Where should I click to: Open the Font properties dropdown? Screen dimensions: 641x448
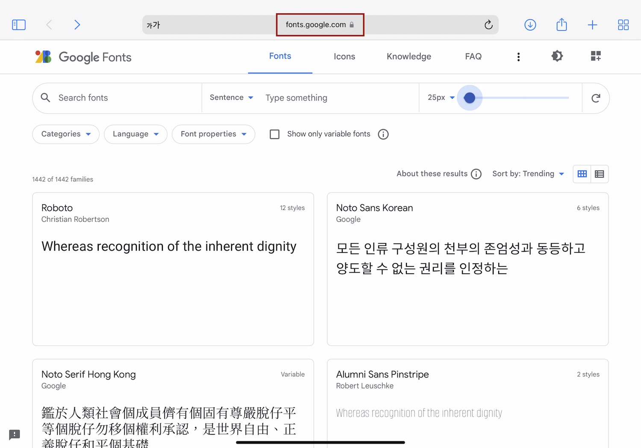point(213,134)
